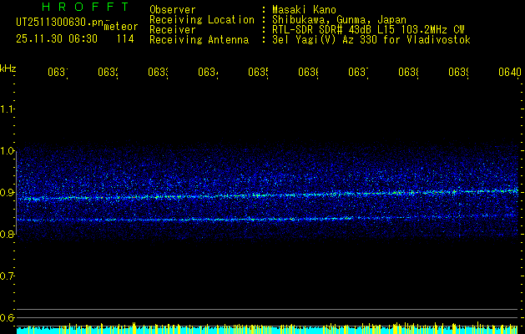
Task: Click the 0637 time marker
Action: pos(358,72)
